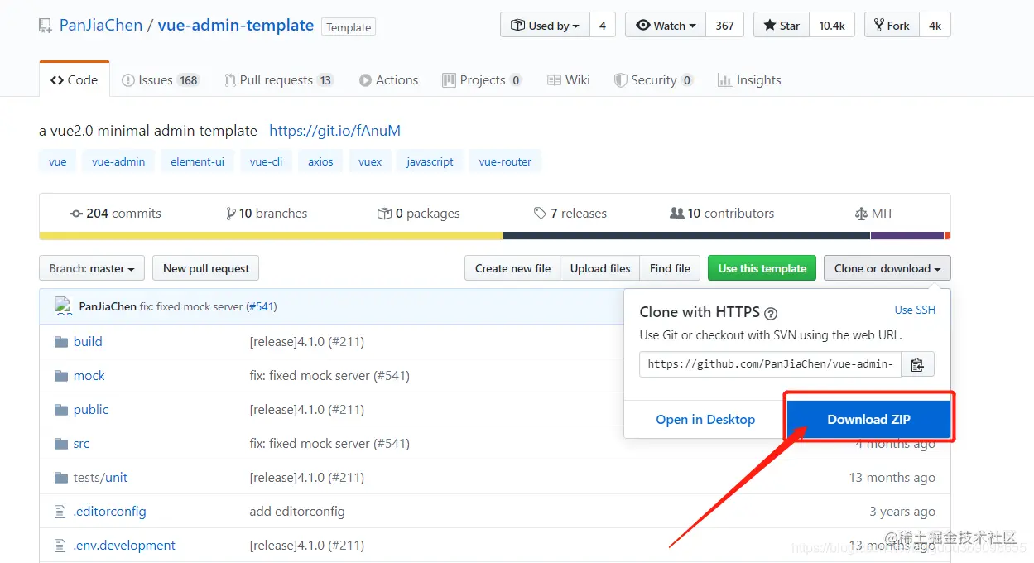Click Open in Desktop
Image resolution: width=1034 pixels, height=563 pixels.
[x=705, y=419]
